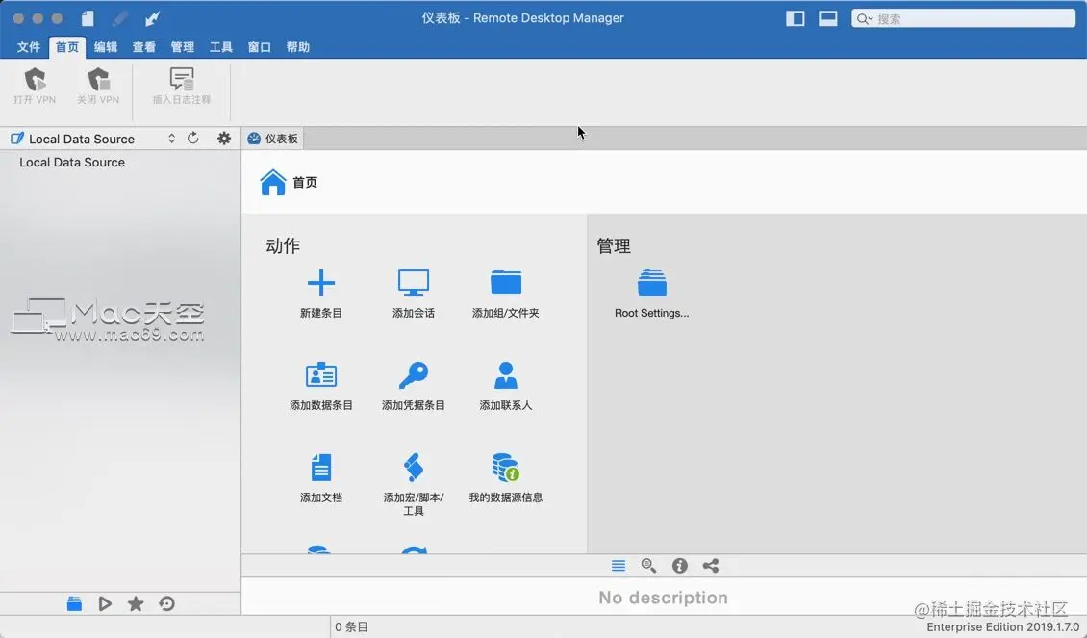Click the data source up-down chevron
1087x638 pixels.
point(171,139)
